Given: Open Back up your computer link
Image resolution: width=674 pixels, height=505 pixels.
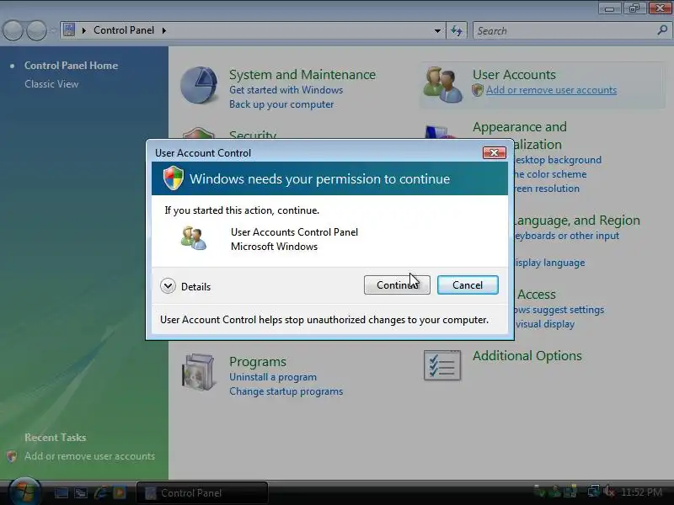Looking at the screenshot, I should pyautogui.click(x=281, y=104).
